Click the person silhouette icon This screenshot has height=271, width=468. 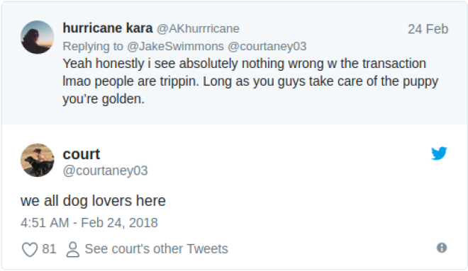73,249
